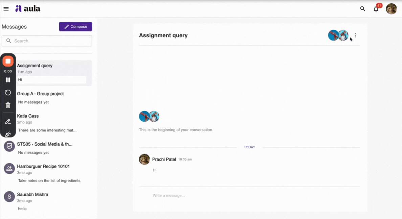Click the Compose button
Image resolution: width=402 pixels, height=219 pixels.
coord(75,27)
